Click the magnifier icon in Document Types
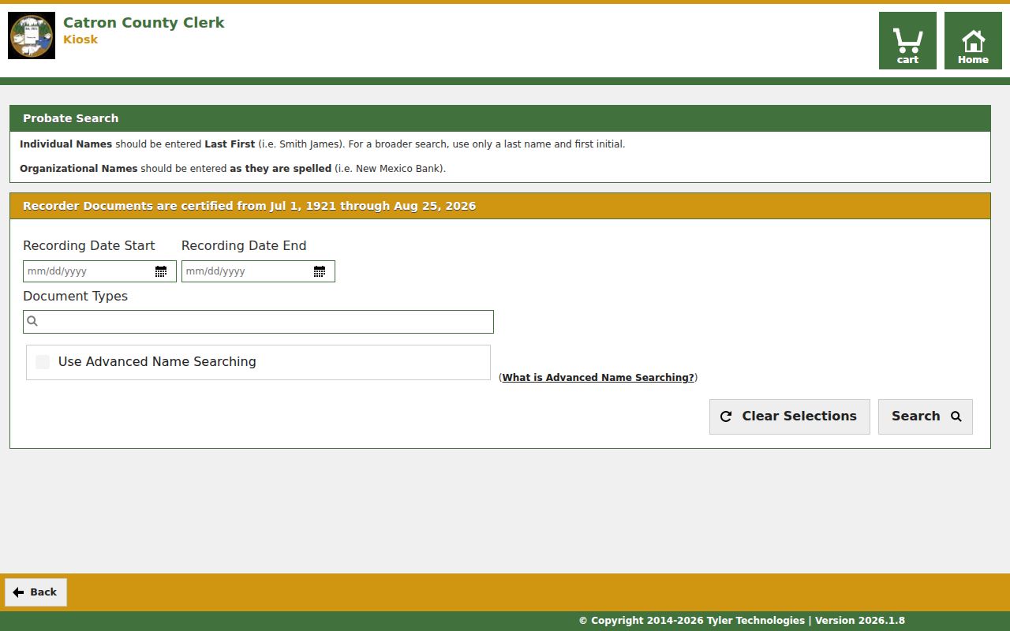Screen dimensions: 1010x631 pos(32,321)
